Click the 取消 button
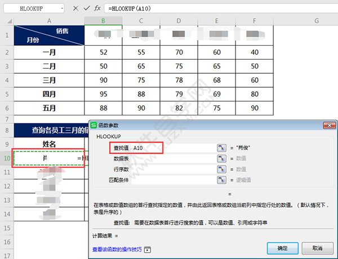 pos(317,248)
